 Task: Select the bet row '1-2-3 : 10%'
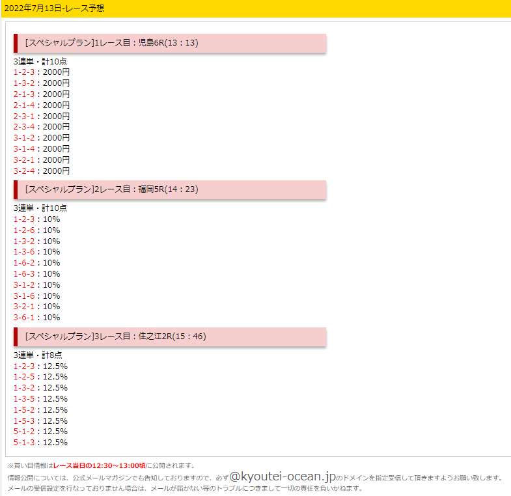[x=37, y=219]
